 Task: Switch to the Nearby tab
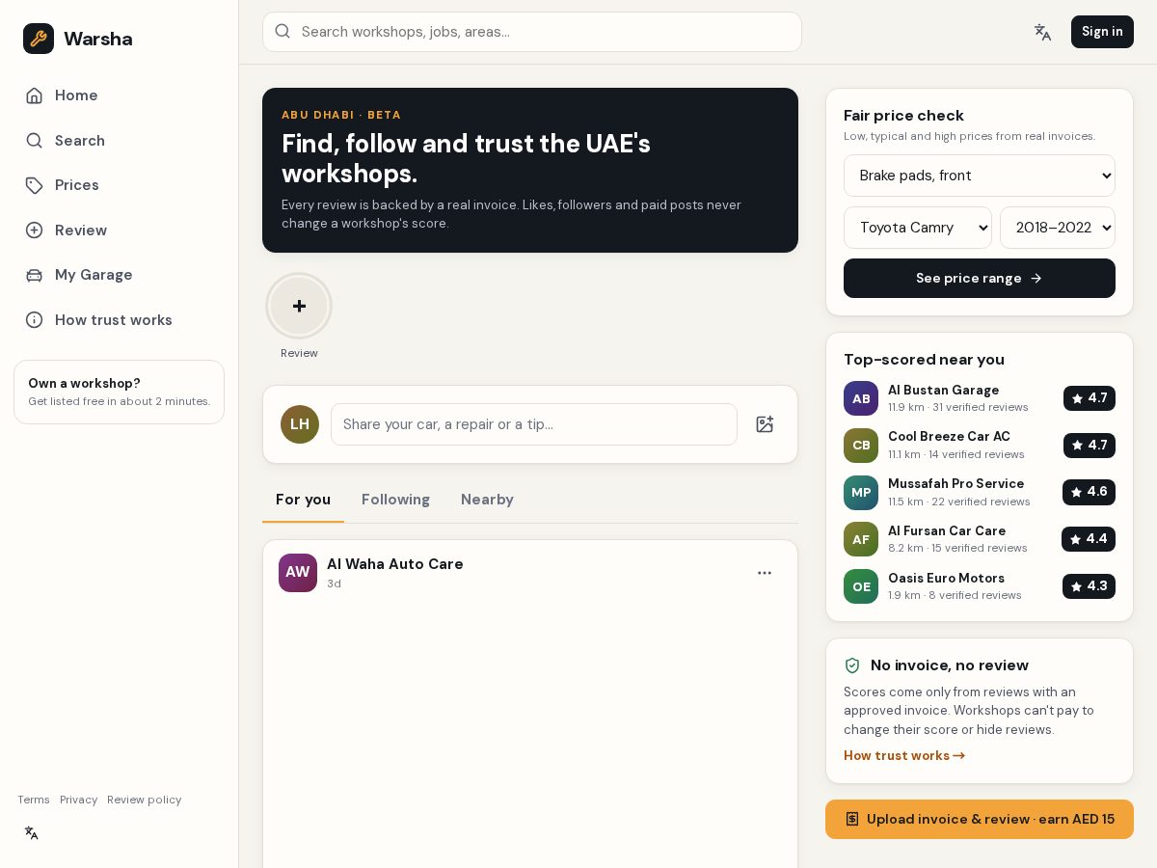coord(487,500)
